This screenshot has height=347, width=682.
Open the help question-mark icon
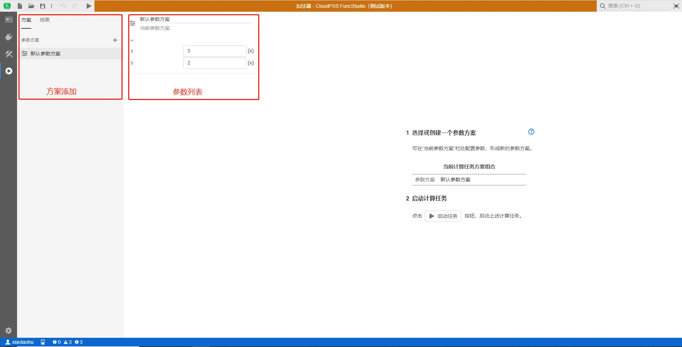[x=531, y=132]
